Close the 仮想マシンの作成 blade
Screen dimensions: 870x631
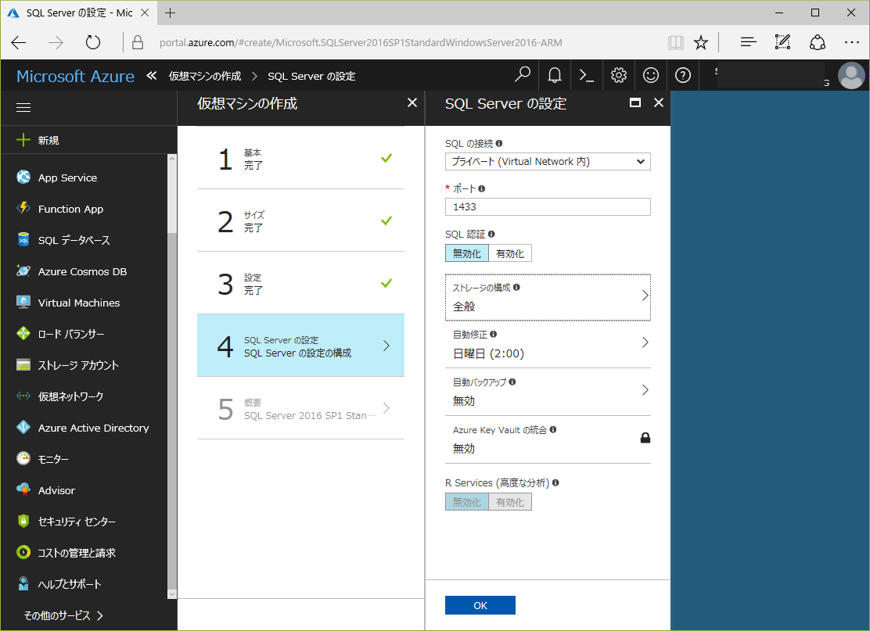click(x=412, y=102)
